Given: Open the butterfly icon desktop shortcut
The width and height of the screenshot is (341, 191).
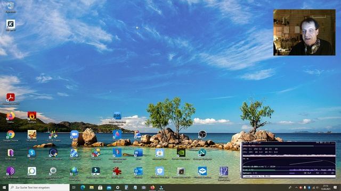Looking at the screenshot, I should tap(32, 134).
